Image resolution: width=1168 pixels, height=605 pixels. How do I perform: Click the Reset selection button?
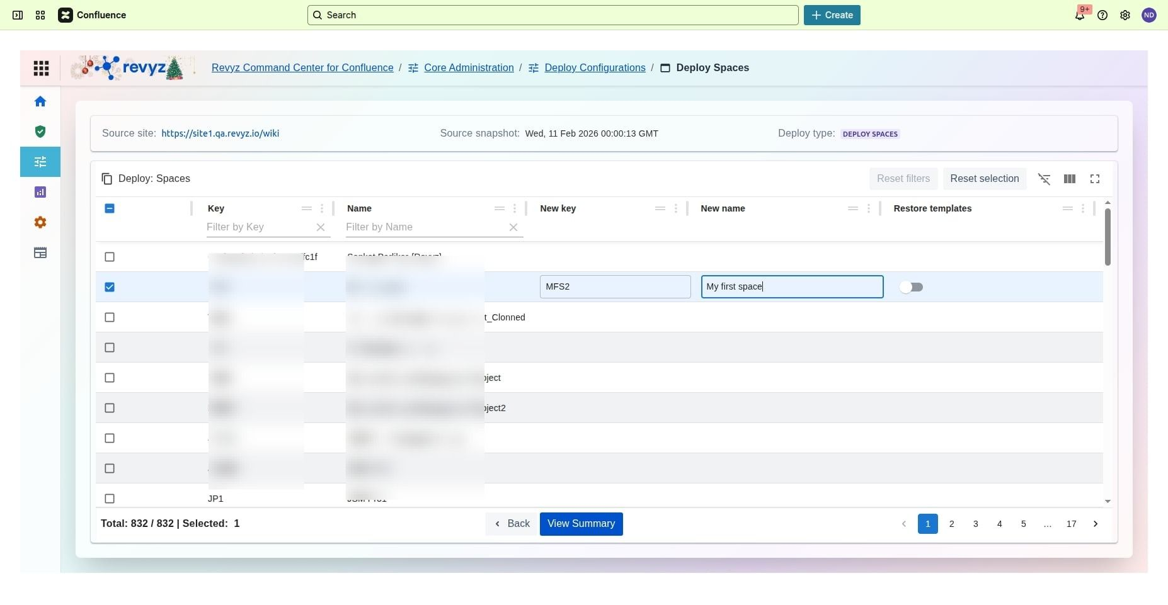[x=984, y=179]
